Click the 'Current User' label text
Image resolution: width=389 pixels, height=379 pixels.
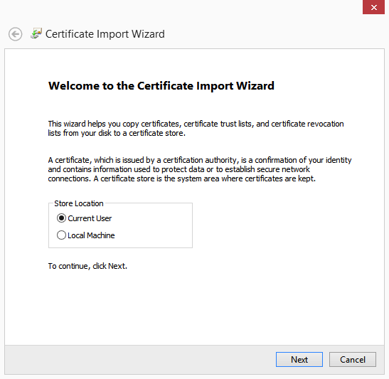pos(90,218)
